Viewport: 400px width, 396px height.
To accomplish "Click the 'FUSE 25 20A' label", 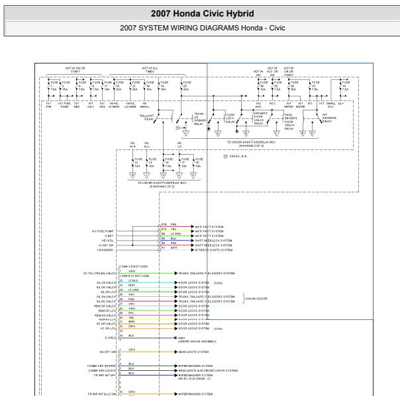I will point(187,86).
